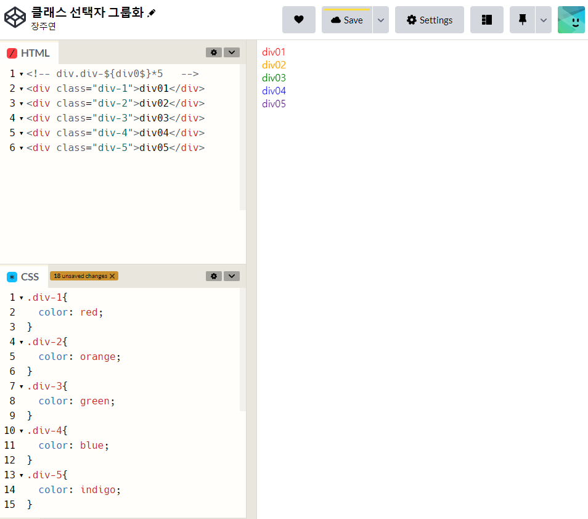Open the pin options dropdown arrow
This screenshot has width=588, height=519.
pyautogui.click(x=544, y=20)
